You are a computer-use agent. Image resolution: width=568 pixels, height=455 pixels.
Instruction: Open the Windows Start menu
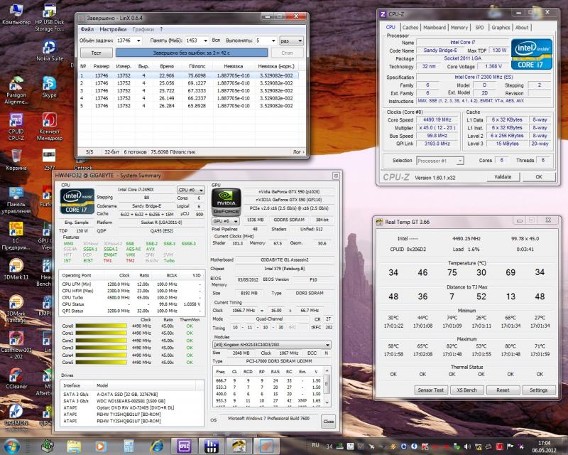pyautogui.click(x=11, y=446)
